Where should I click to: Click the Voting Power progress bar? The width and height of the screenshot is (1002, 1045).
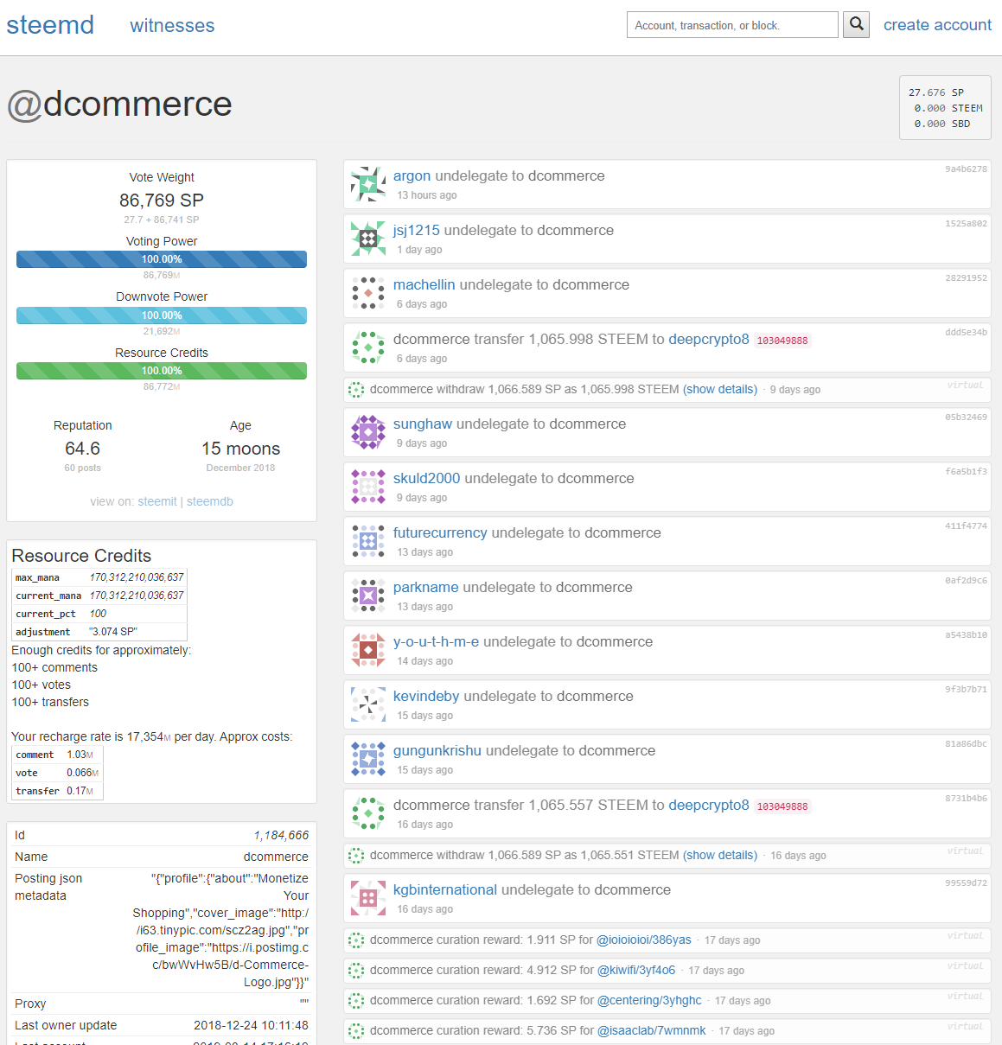point(162,259)
